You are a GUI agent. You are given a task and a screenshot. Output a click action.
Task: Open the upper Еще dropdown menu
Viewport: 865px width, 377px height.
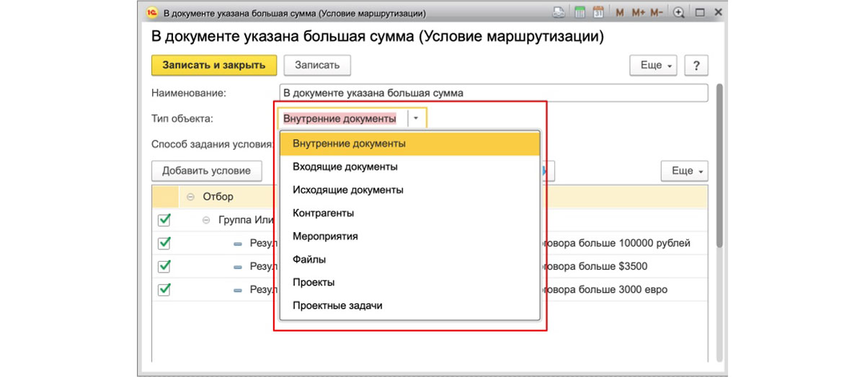[x=656, y=65]
